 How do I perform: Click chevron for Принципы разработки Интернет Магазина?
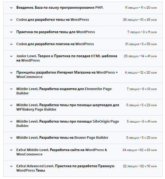coord(11,73)
